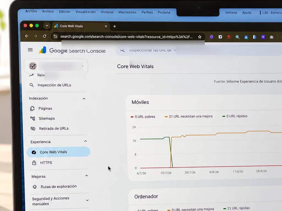
Task: Collapse the Experiencia section
Action: pos(85,141)
